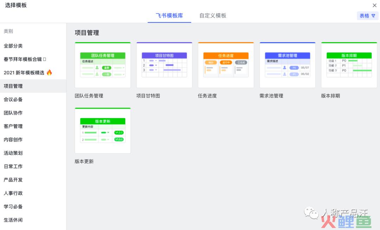
Task: Click the 项目管理 section heading
Action: point(87,33)
